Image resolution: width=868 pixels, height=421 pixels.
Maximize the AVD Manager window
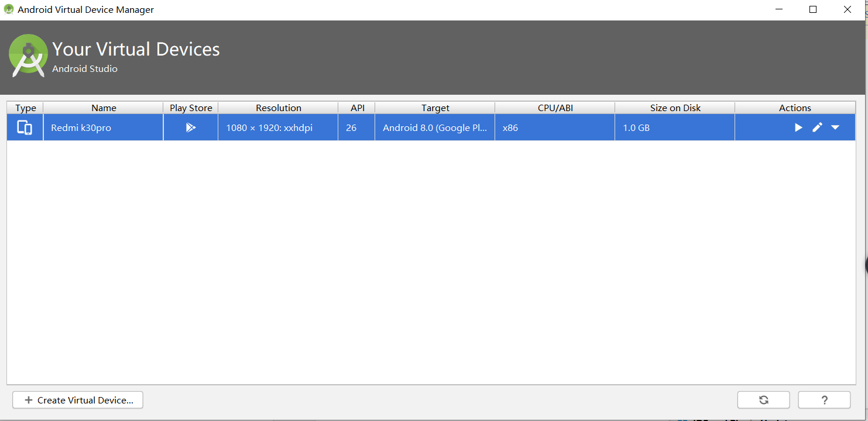click(x=813, y=9)
